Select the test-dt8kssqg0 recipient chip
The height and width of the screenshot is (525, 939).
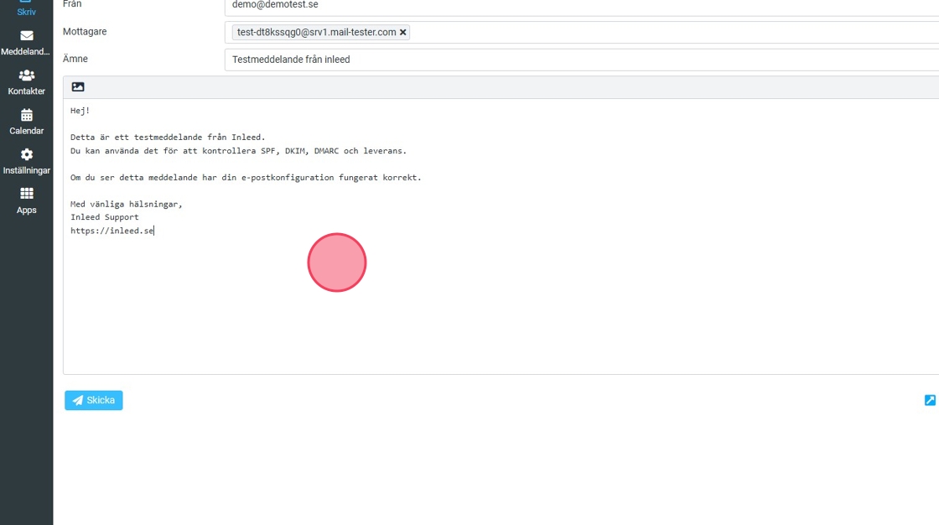tap(316, 33)
